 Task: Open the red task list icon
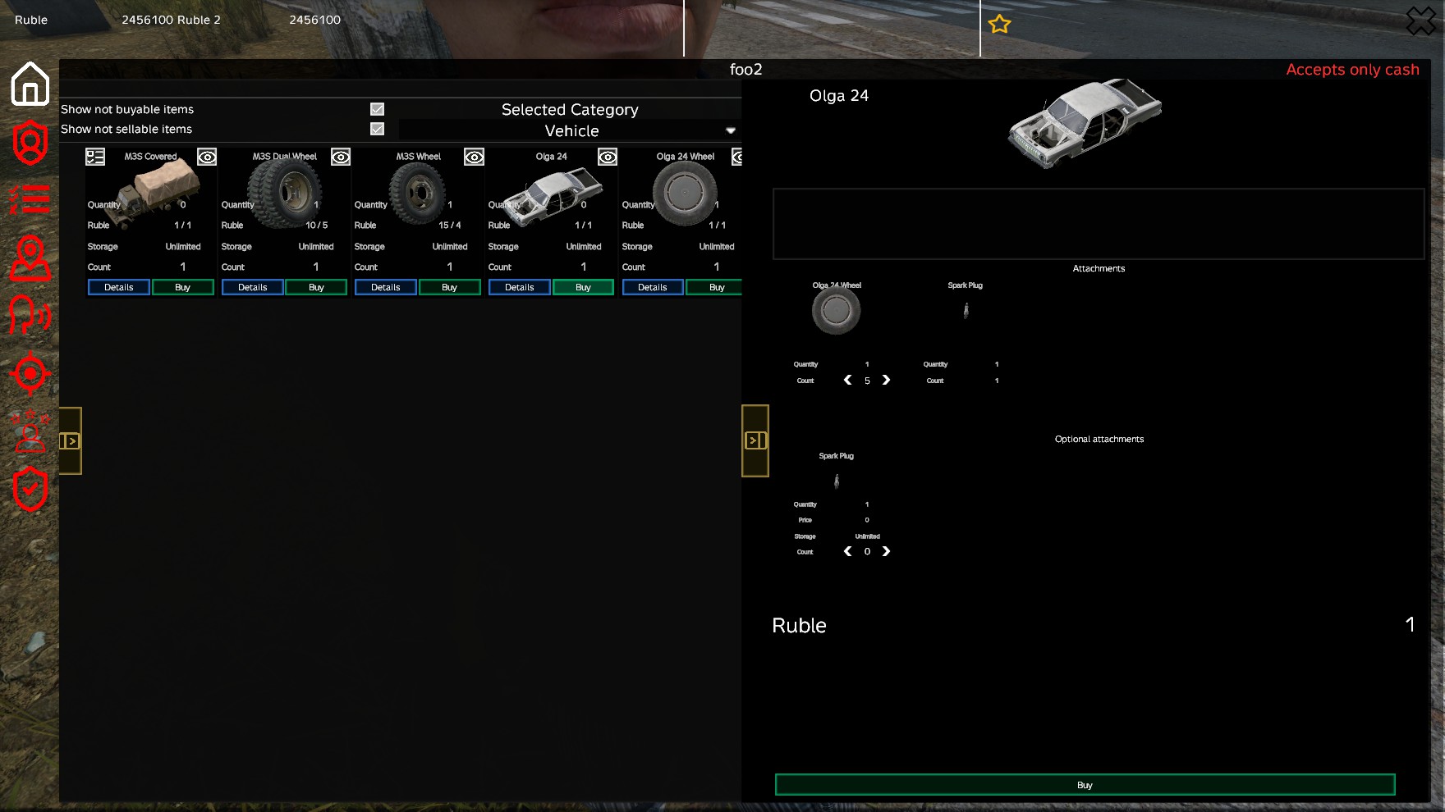click(x=30, y=199)
